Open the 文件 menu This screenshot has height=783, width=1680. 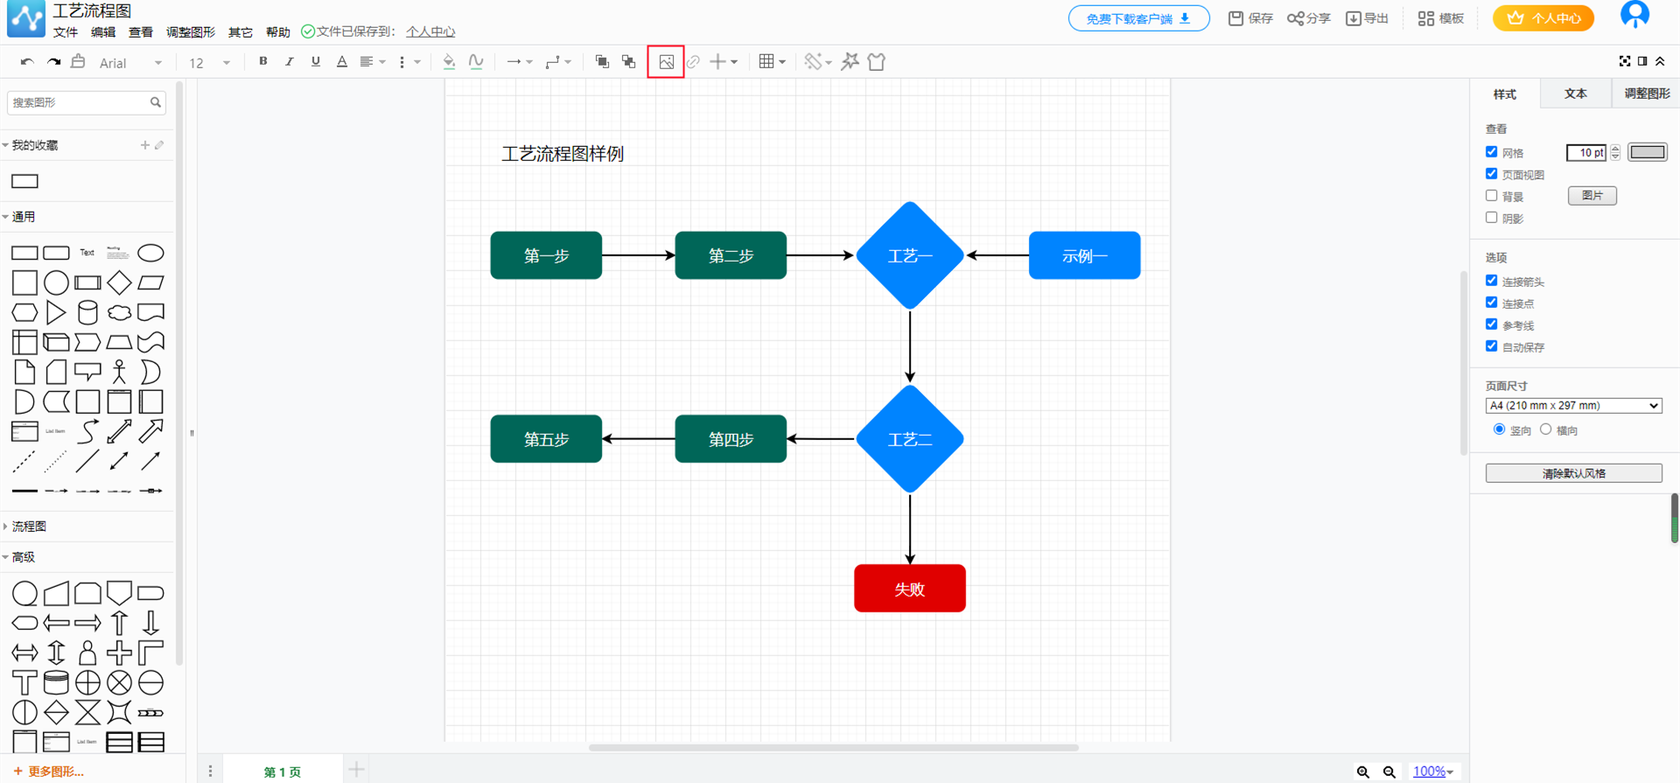coord(66,32)
